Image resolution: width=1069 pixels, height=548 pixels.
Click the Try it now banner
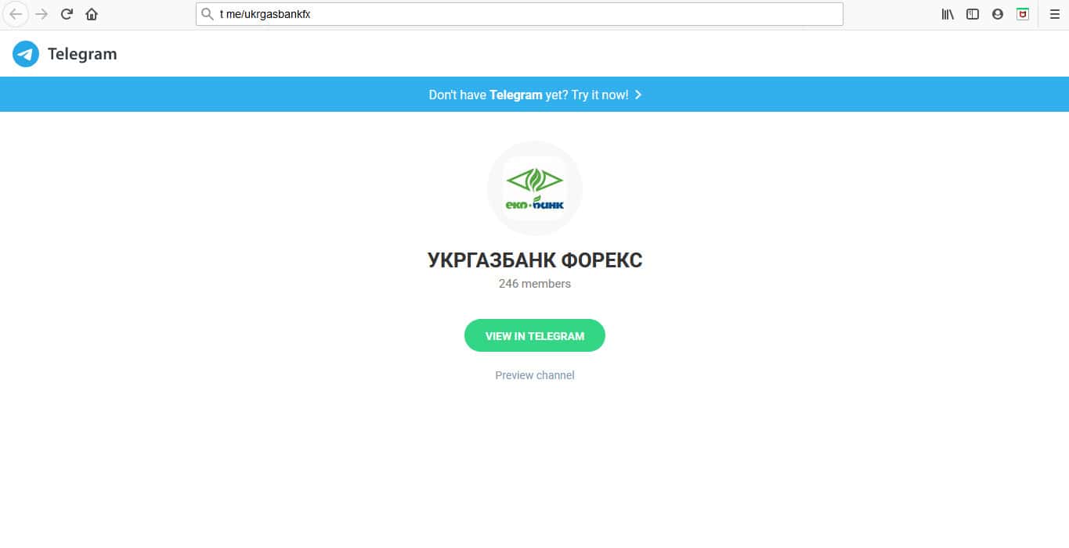[534, 95]
